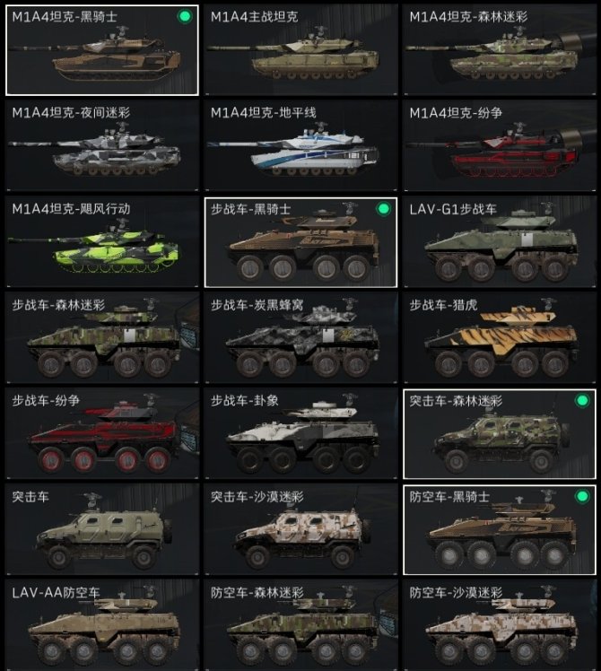Select the M1A4坦克-夜间迷彩 skin card
Viewport: 601px width, 671px height.
pos(102,146)
